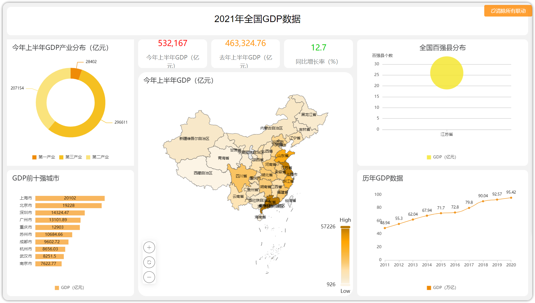Toggle GDP legend under 百强县 chart
535x303 pixels.
[x=442, y=157]
